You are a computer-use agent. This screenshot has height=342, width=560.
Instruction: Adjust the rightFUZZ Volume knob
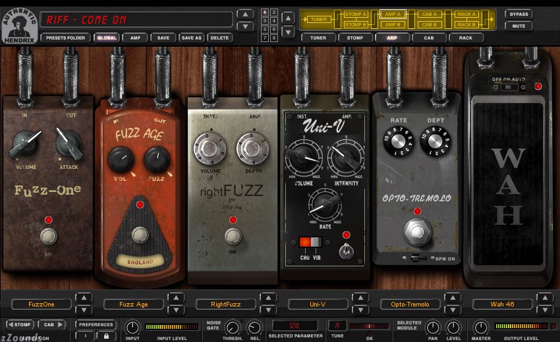[210, 149]
